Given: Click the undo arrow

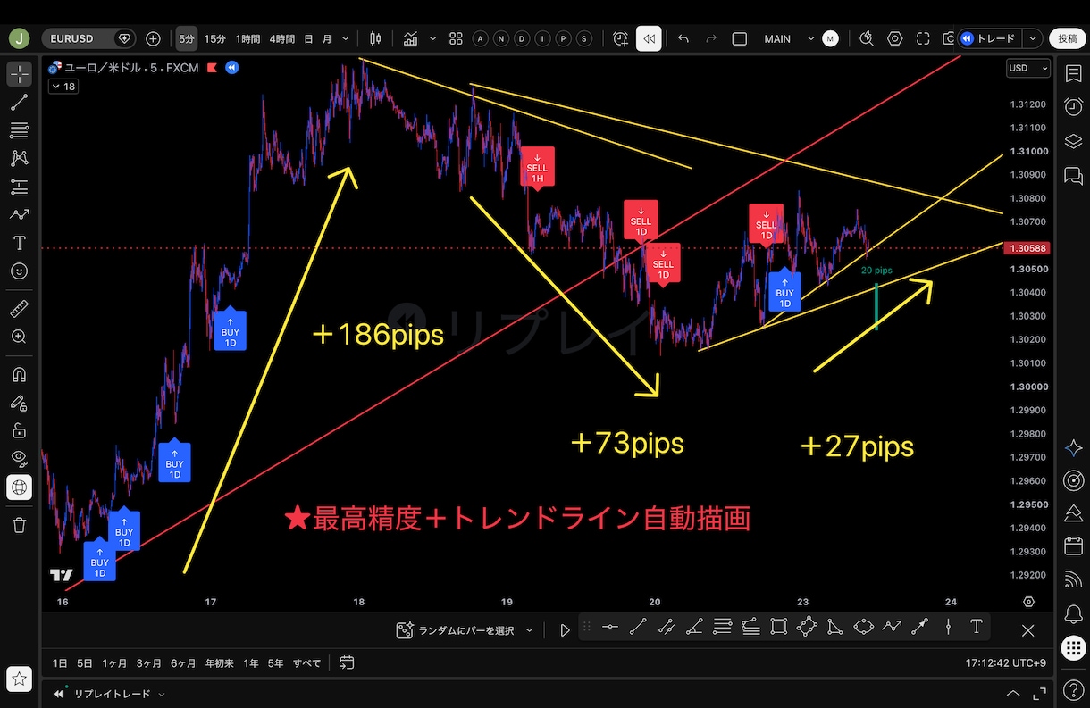Looking at the screenshot, I should 683,38.
